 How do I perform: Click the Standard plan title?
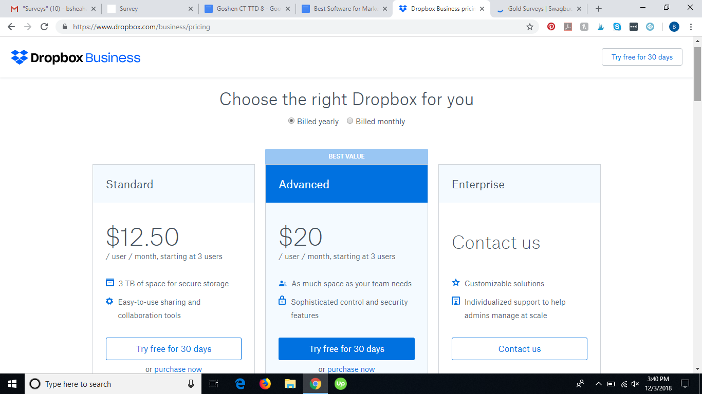pyautogui.click(x=130, y=184)
